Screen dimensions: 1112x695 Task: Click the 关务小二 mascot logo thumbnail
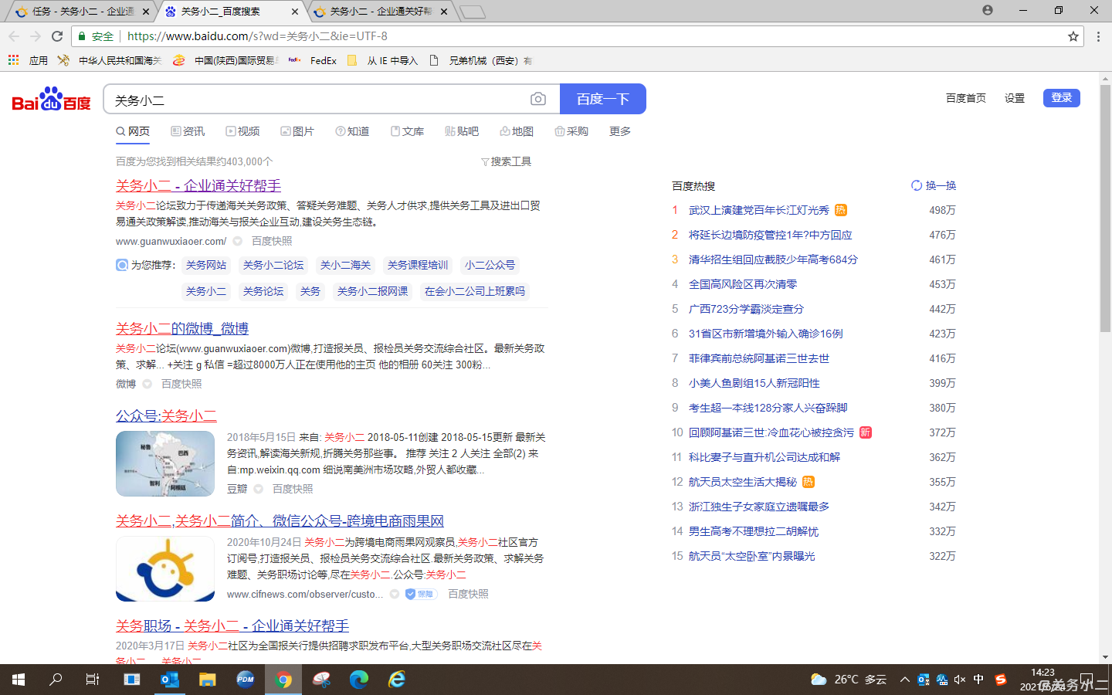coord(165,568)
